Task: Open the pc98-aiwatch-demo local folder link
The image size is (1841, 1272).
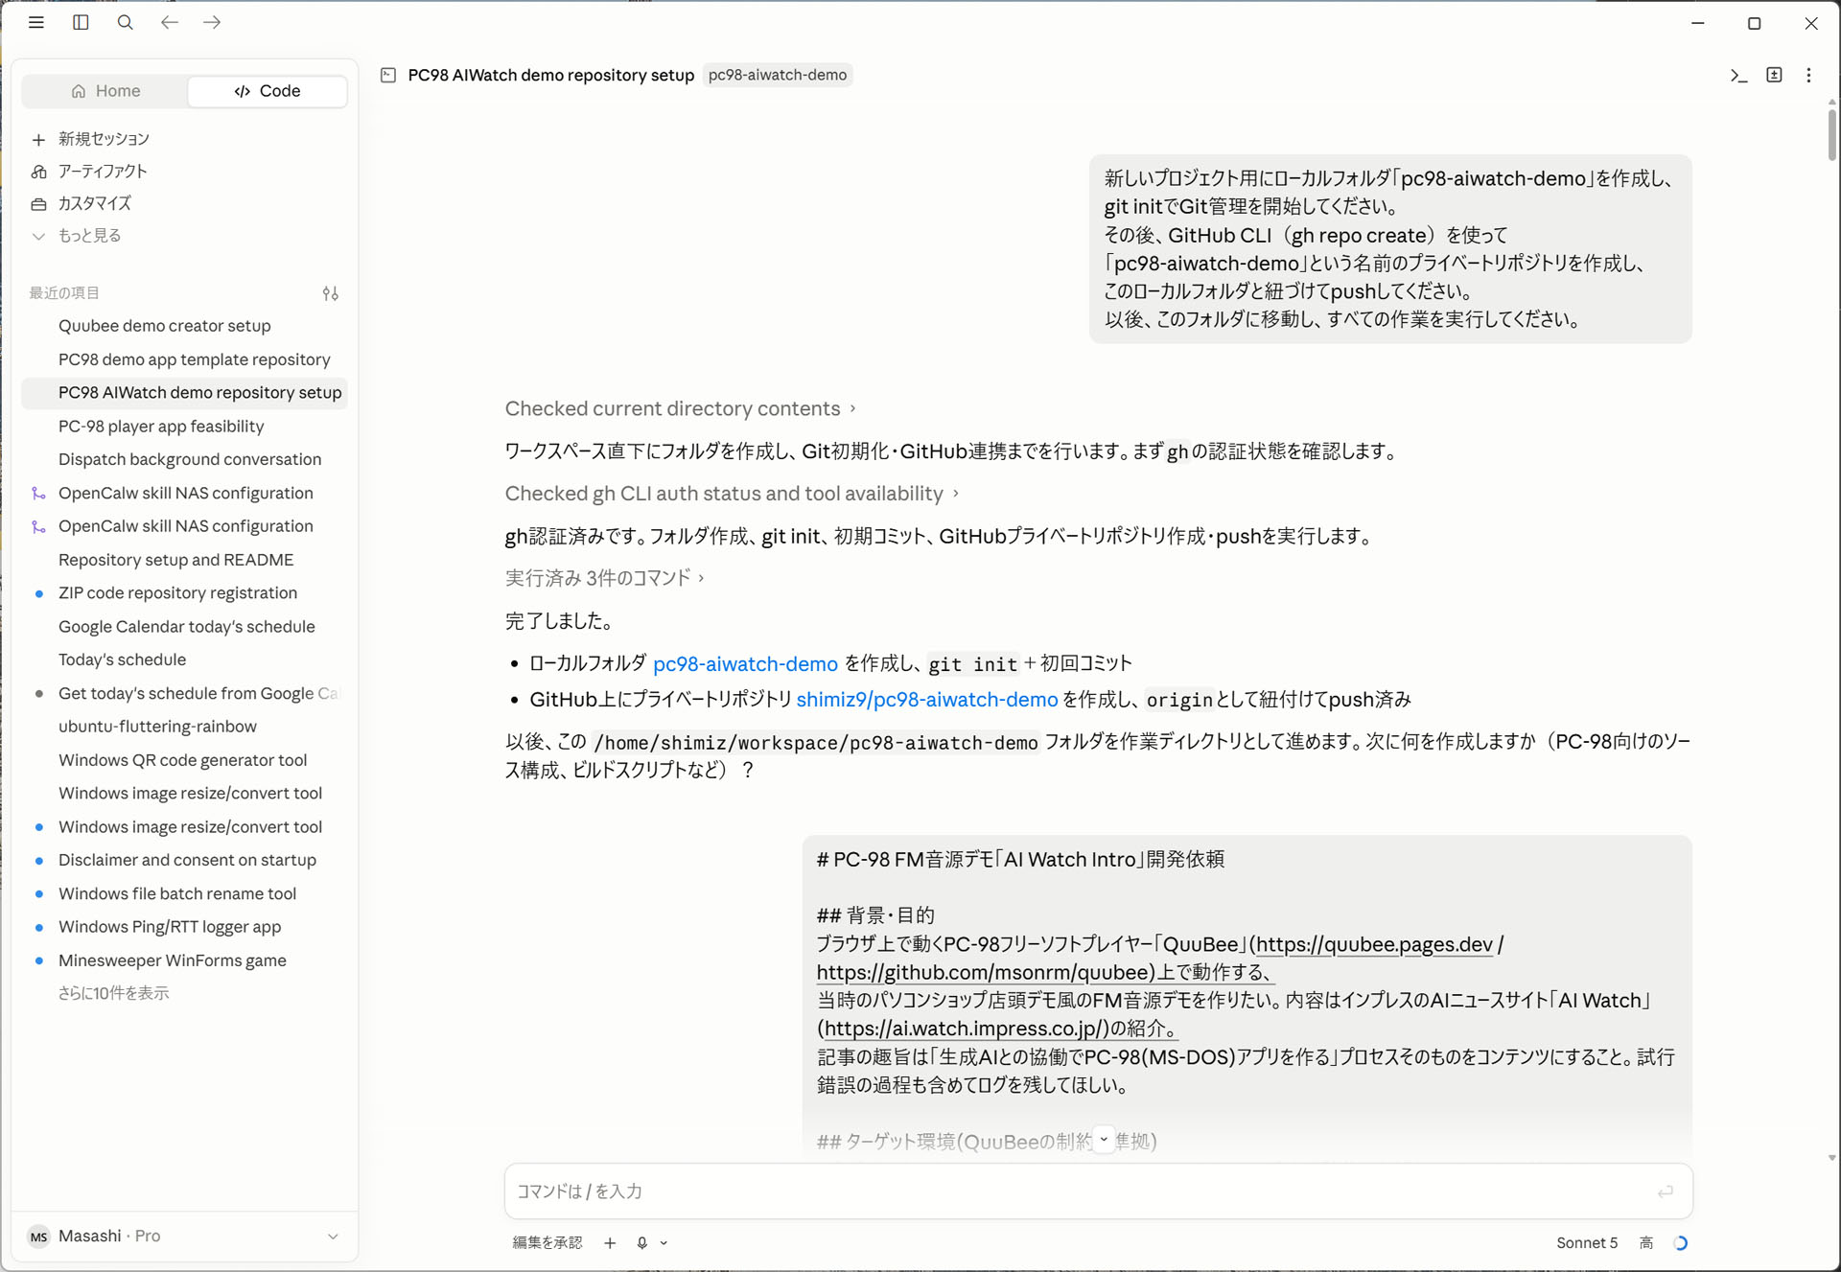Action: coord(745,663)
